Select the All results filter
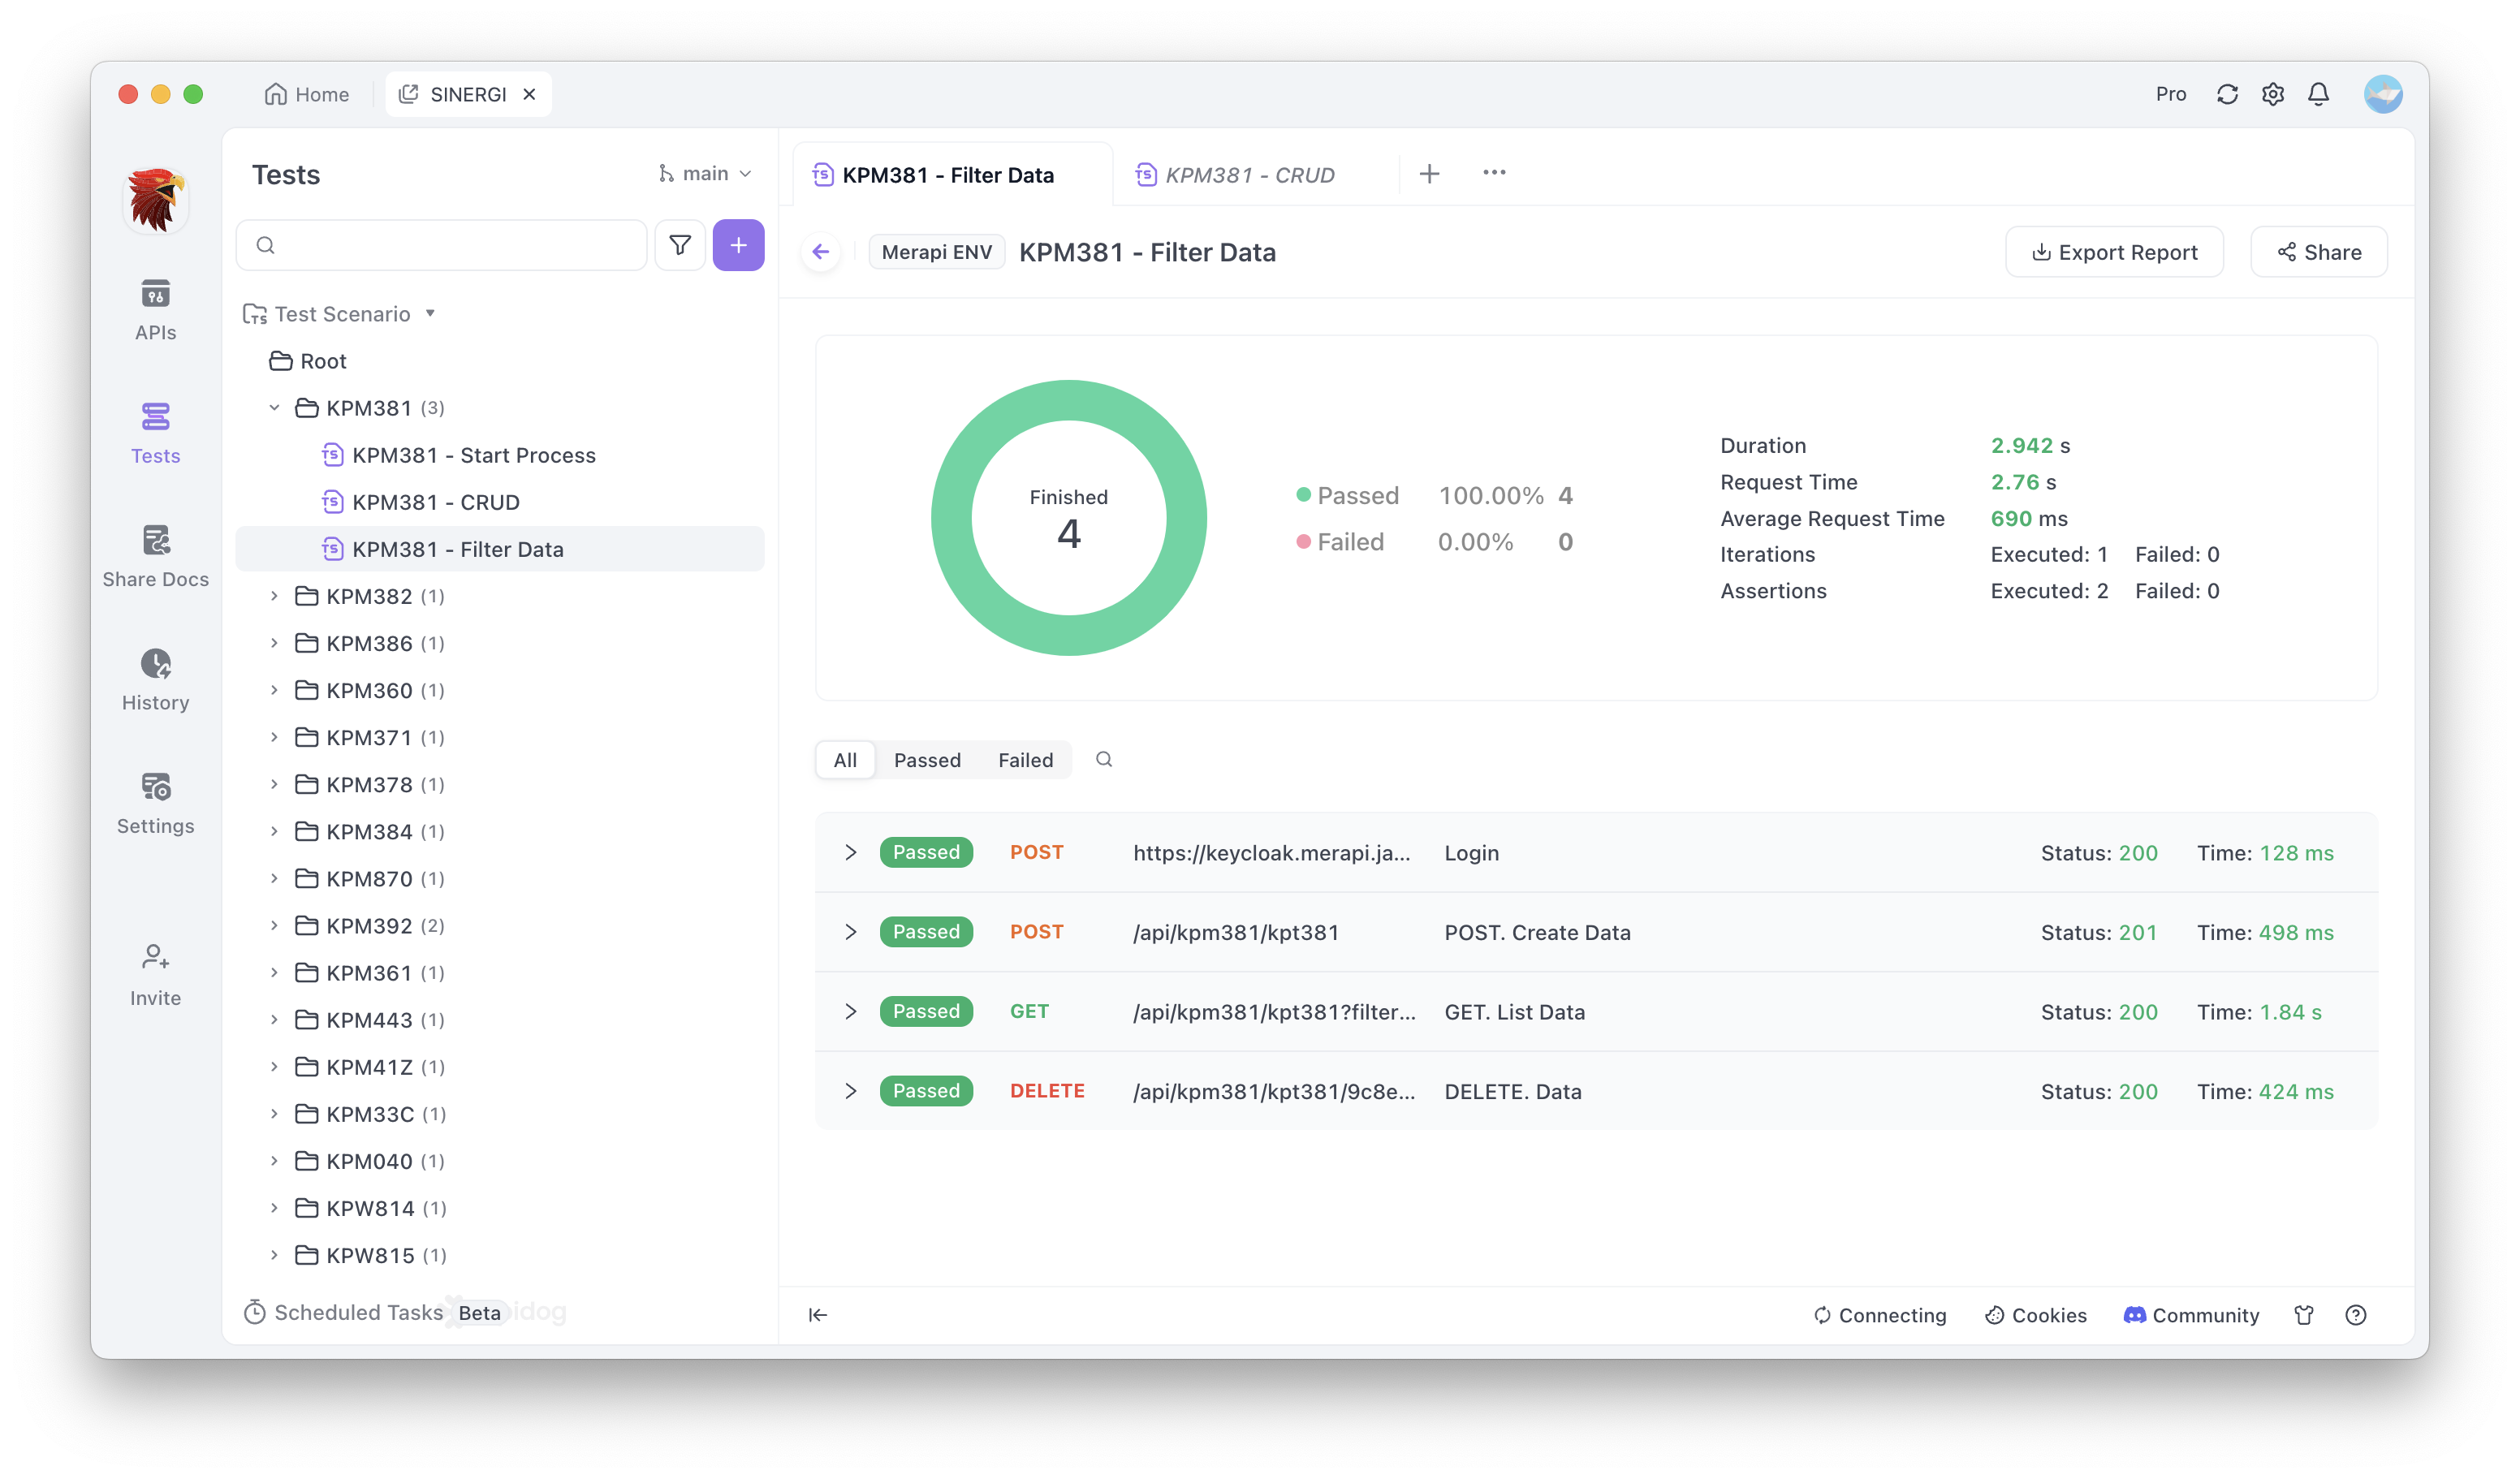The height and width of the screenshot is (1479, 2520). click(845, 760)
